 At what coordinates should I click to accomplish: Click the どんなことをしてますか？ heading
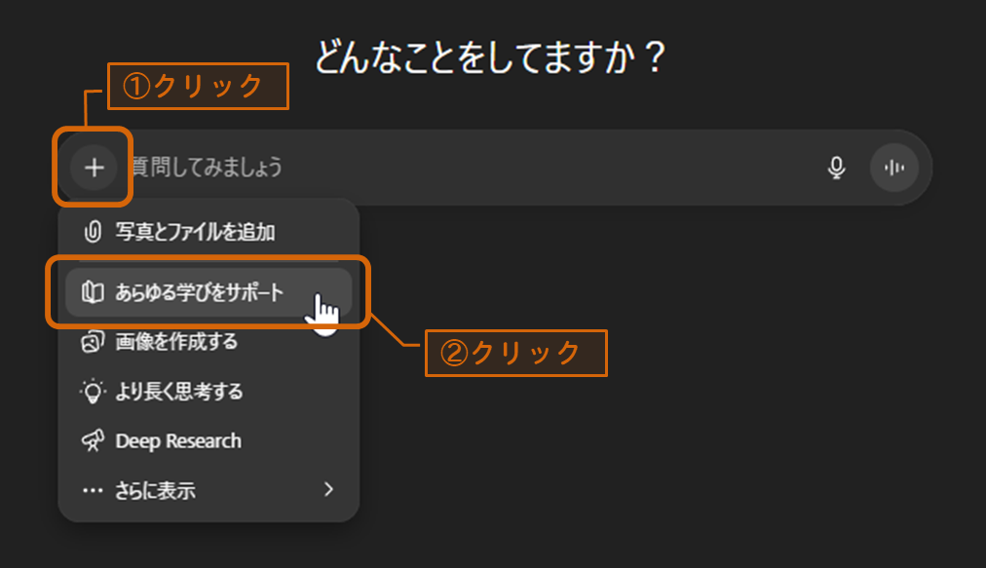click(490, 57)
